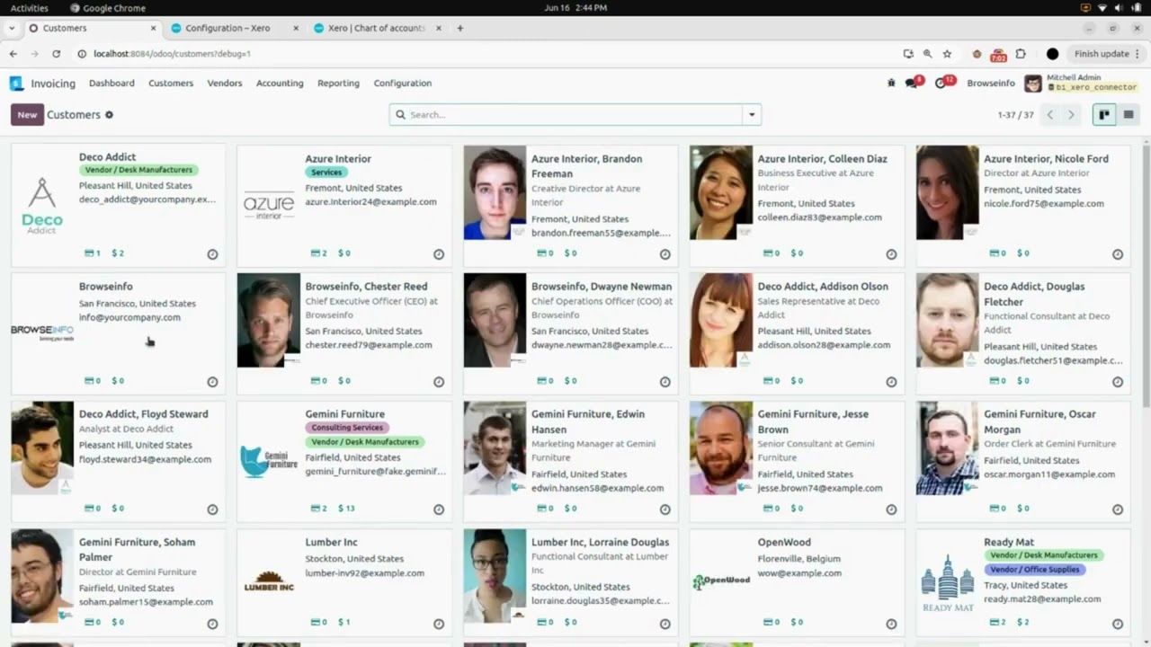Image resolution: width=1151 pixels, height=647 pixels.
Task: Switch to Configuration – Xero tab
Action: (x=234, y=28)
